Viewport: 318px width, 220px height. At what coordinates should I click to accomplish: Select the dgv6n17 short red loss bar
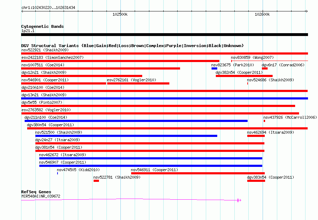(265, 68)
